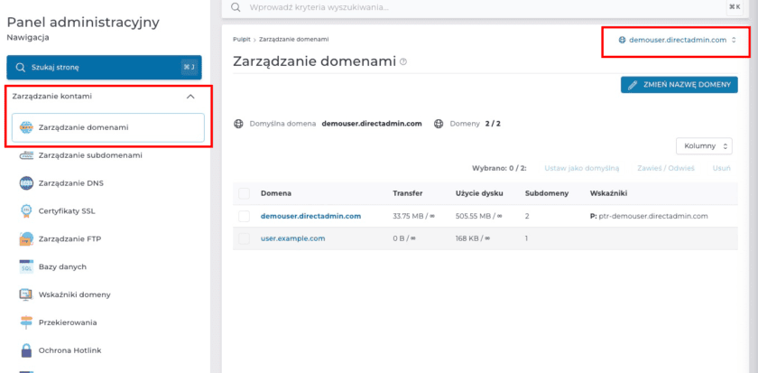Viewport: 758px width, 373px height.
Task: Click the globe icon in domain selector
Action: click(x=622, y=40)
